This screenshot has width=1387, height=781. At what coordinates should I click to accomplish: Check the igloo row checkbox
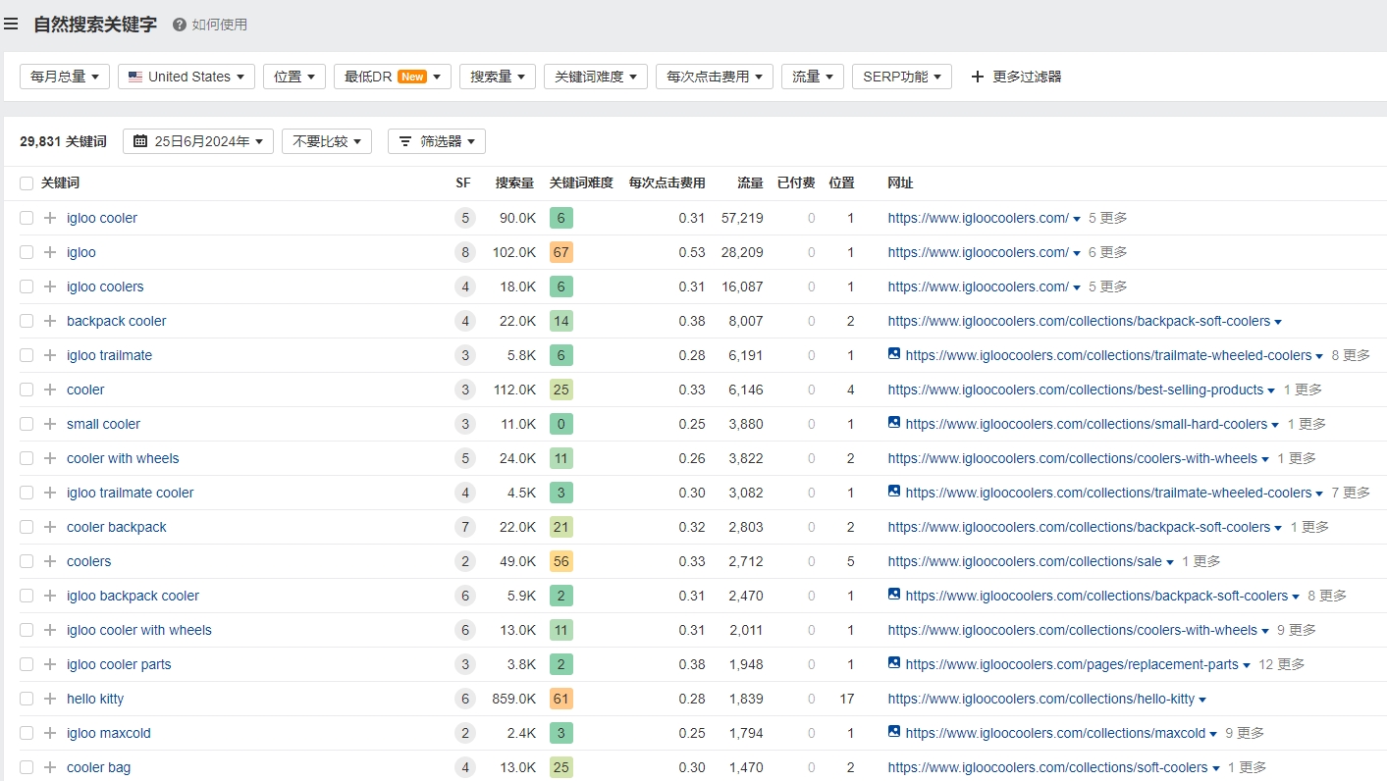pos(27,252)
